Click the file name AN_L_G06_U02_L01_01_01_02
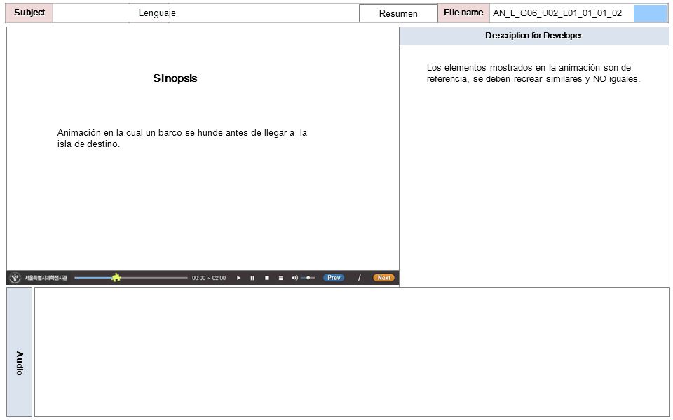The image size is (673, 420). point(557,13)
